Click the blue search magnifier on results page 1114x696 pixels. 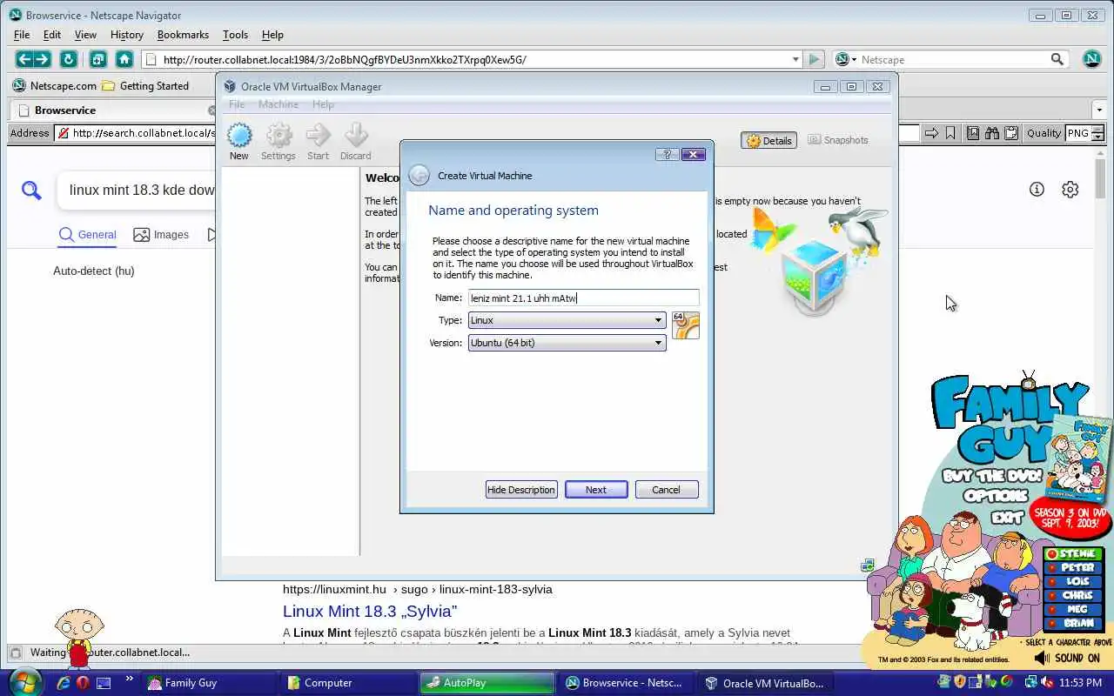click(31, 190)
